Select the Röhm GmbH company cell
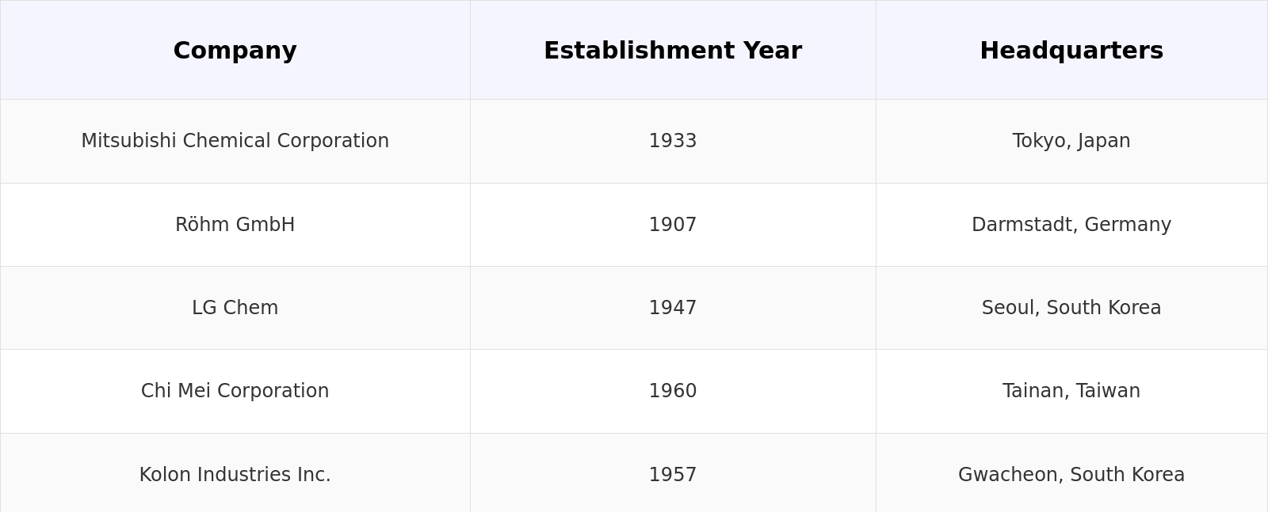 click(235, 225)
